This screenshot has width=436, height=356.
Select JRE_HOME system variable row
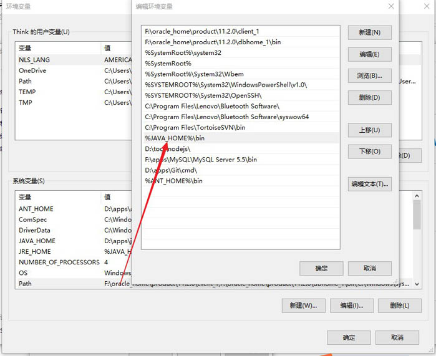point(74,251)
